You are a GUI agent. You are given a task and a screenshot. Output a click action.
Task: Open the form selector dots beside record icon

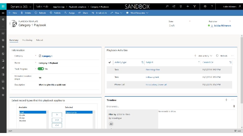click(10, 24)
